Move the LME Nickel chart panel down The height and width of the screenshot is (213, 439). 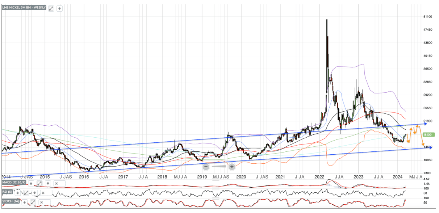[x=59, y=8]
